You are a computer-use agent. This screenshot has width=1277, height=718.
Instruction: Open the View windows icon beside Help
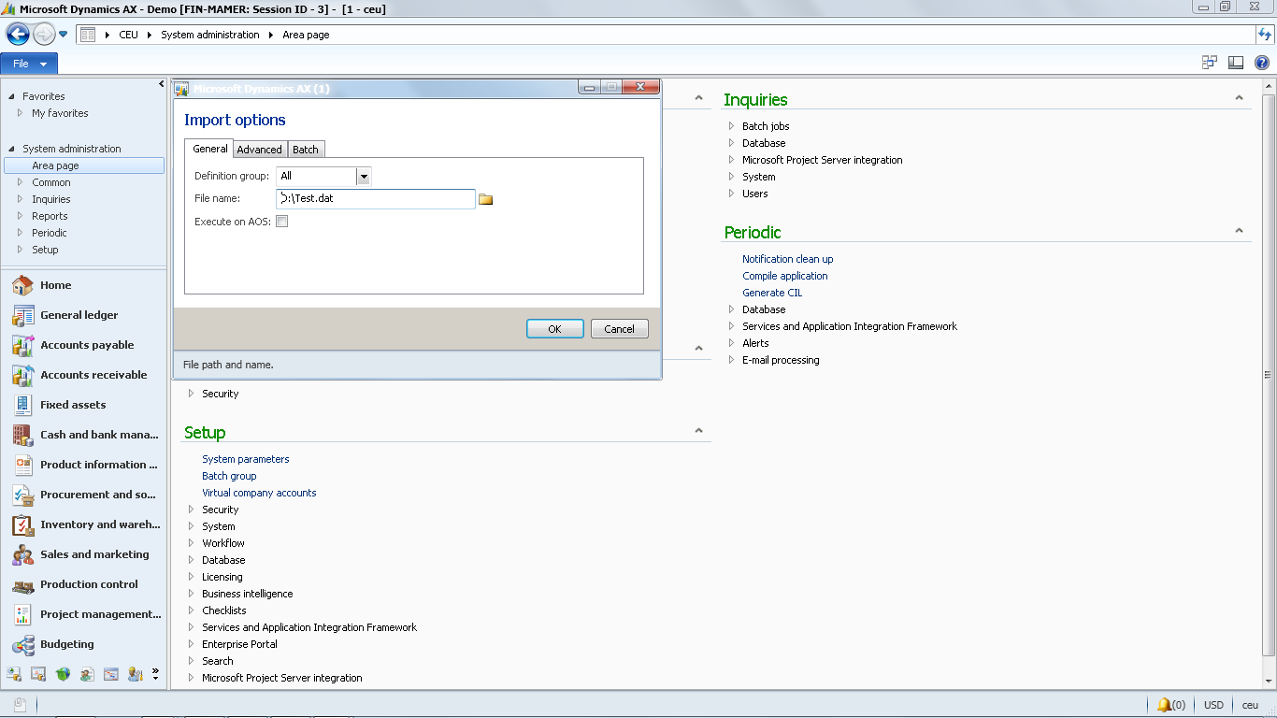click(1210, 63)
